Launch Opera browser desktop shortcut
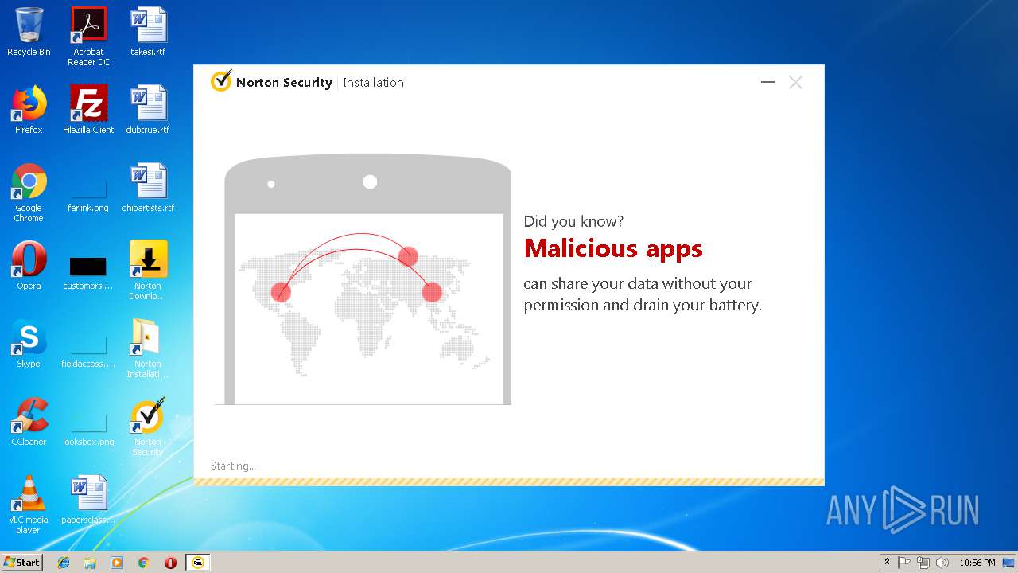The width and height of the screenshot is (1018, 573). tap(29, 266)
